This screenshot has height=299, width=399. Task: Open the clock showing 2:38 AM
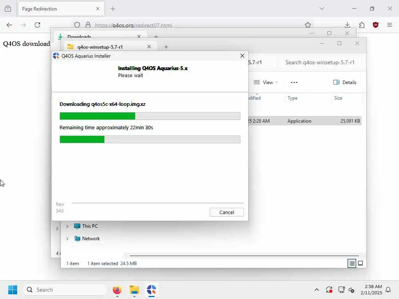[x=371, y=290]
